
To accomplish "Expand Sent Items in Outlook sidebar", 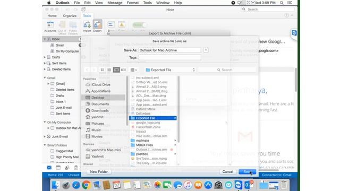I will point(45,63).
